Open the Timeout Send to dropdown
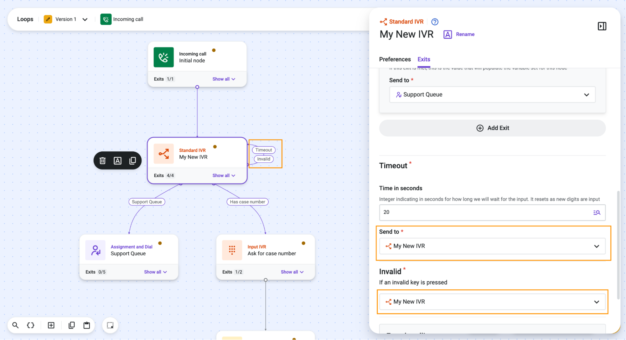 click(492, 246)
